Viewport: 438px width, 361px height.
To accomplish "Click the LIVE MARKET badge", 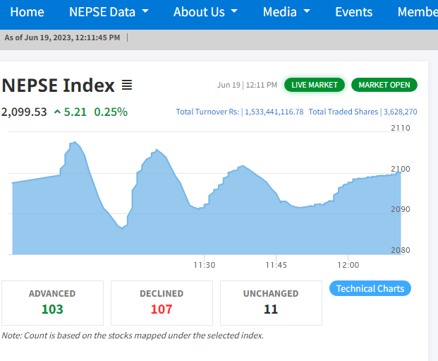I will [315, 85].
